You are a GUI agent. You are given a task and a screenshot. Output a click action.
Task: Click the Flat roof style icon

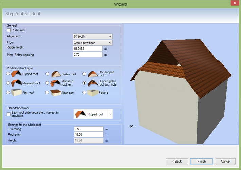pos(16,92)
